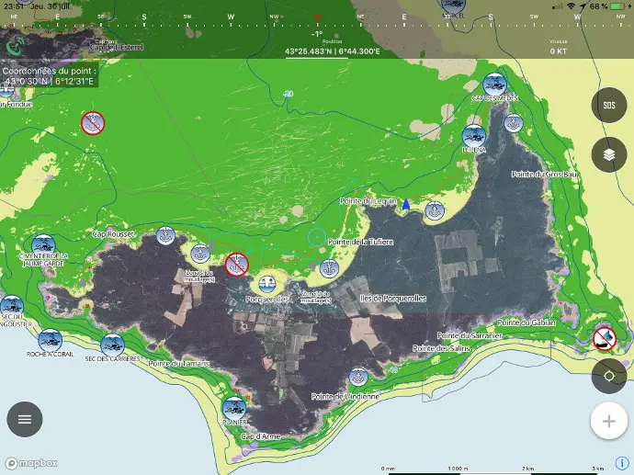
Task: Open the Porquerolles port marker
Action: coord(266,285)
